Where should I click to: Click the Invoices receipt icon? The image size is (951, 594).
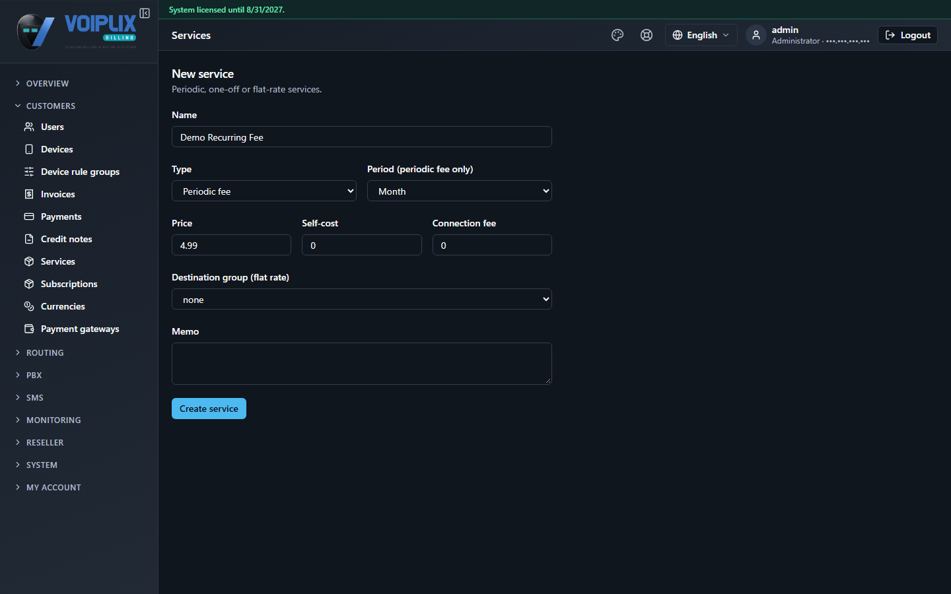coord(29,194)
